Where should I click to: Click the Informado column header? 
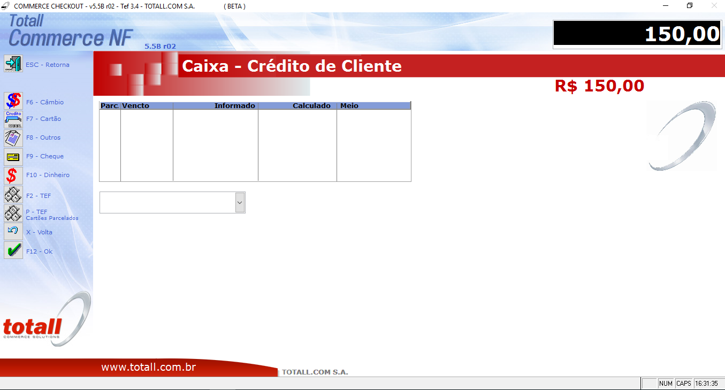216,106
